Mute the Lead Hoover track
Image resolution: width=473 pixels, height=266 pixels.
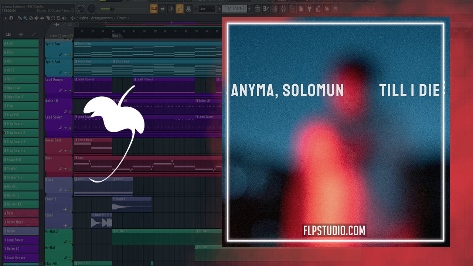click(70, 91)
